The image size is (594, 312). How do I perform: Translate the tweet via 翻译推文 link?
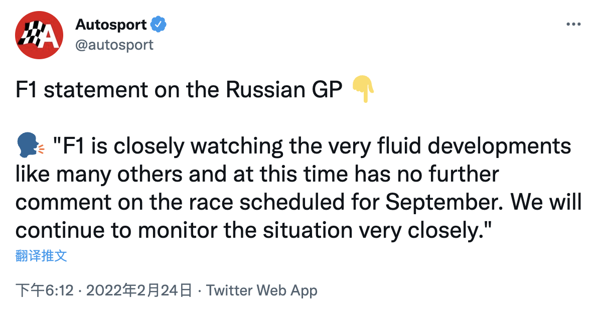click(41, 256)
